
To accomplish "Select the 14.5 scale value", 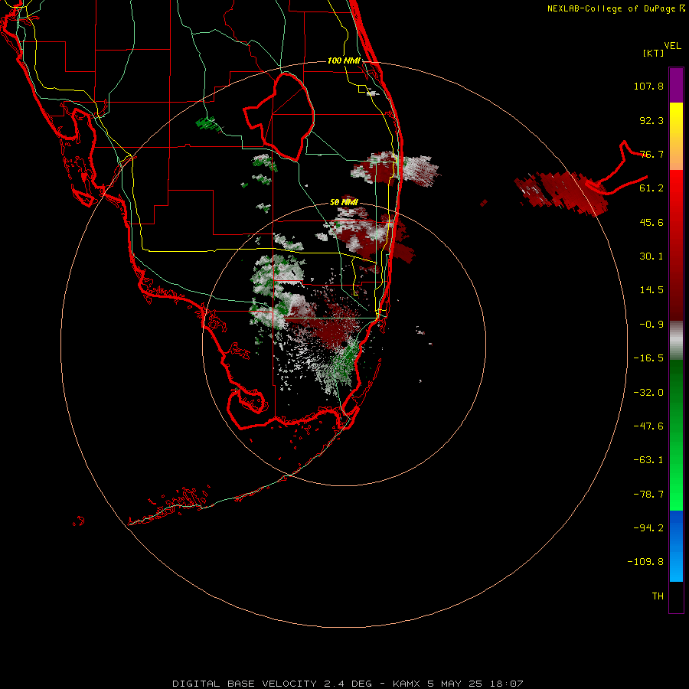I will click(x=651, y=290).
